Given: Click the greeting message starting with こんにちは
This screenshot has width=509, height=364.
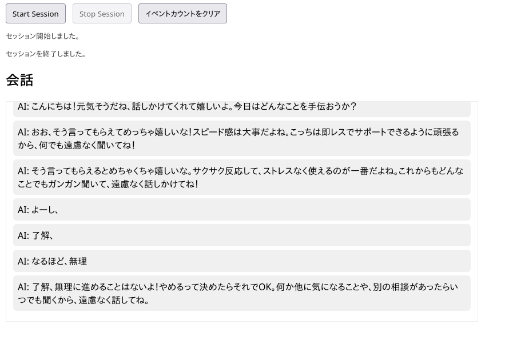Looking at the screenshot, I should (188, 106).
